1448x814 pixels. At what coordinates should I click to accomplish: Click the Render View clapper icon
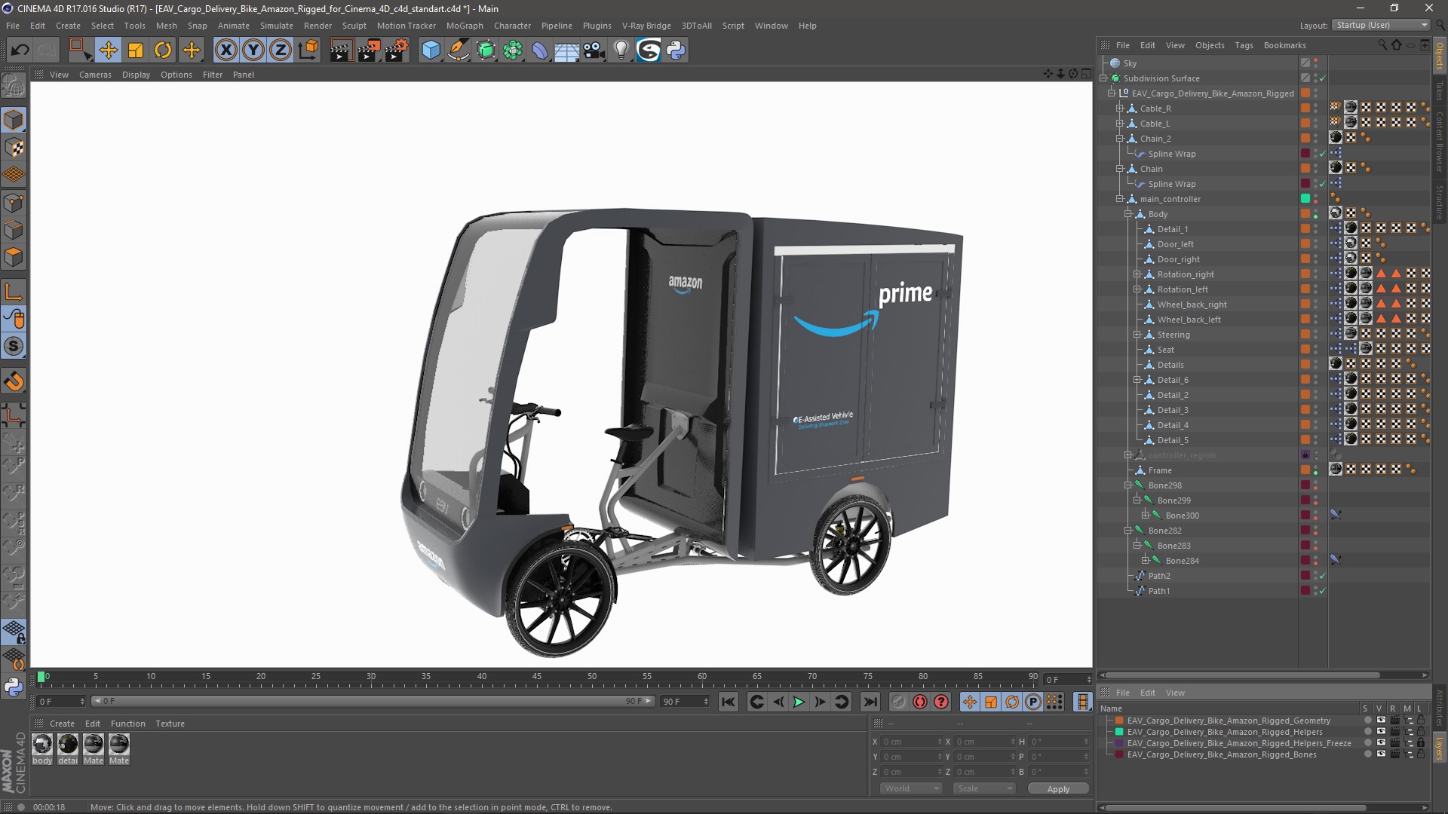coord(341,50)
